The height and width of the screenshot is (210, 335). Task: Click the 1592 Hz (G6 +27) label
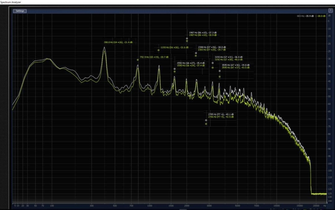(x=191, y=63)
